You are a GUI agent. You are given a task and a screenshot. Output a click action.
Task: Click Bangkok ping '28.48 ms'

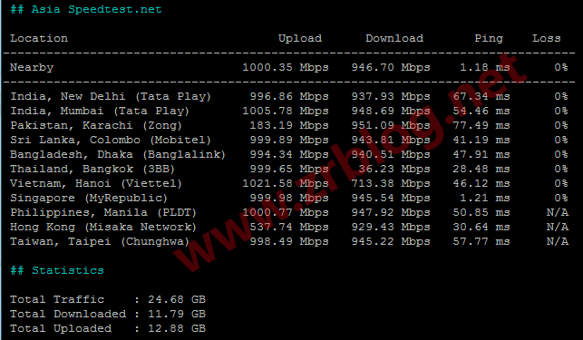point(481,169)
